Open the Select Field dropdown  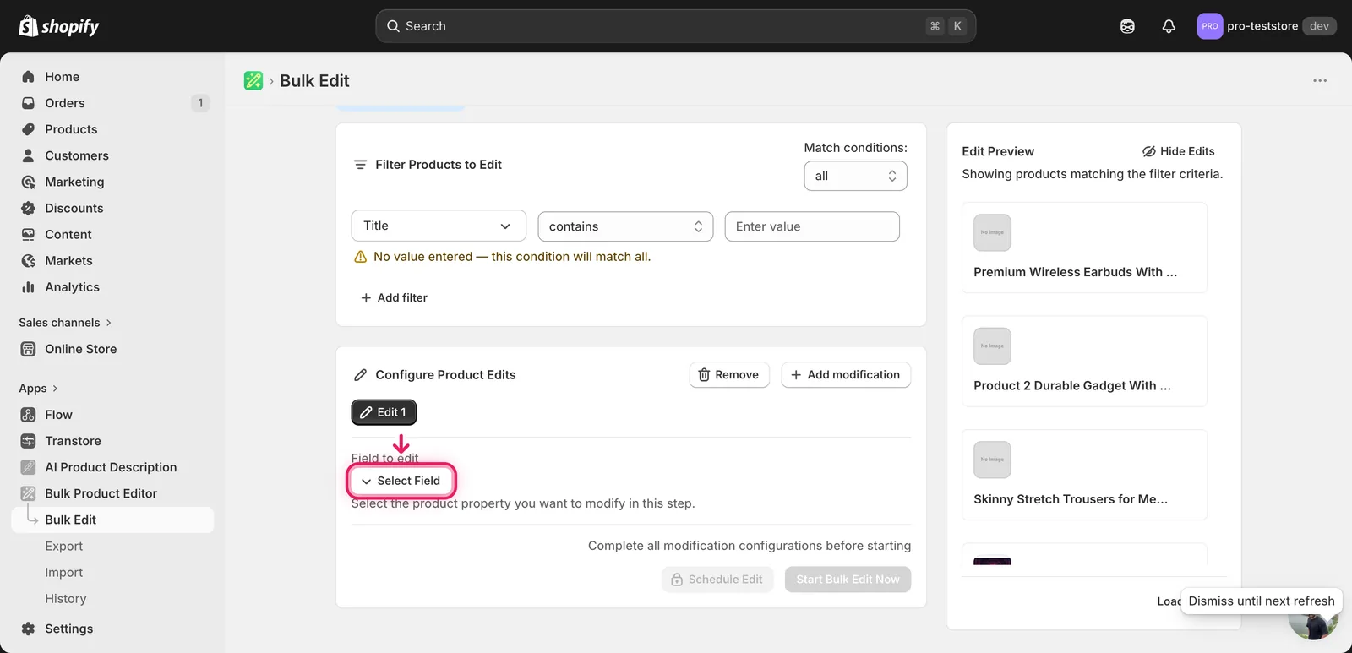click(401, 481)
